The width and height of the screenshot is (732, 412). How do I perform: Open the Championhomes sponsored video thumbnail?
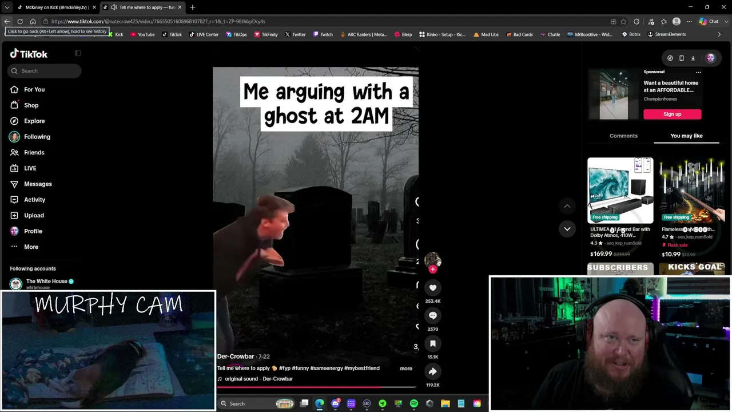tap(614, 94)
